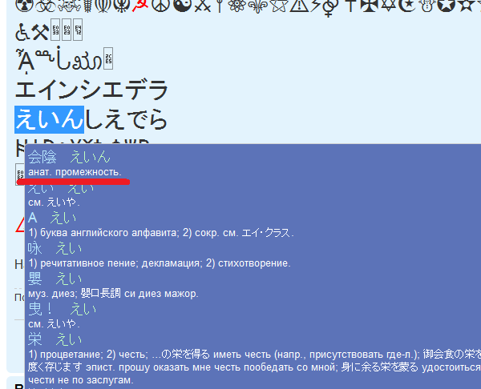Click the highlighted hiragana えいん
The width and height of the screenshot is (481, 389).
click(x=49, y=119)
